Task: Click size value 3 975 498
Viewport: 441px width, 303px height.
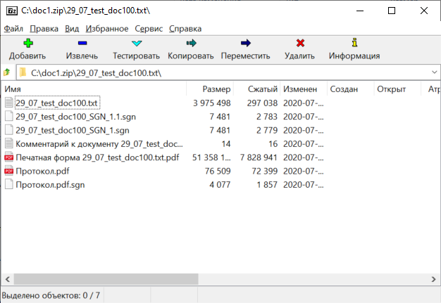Action: [212, 103]
